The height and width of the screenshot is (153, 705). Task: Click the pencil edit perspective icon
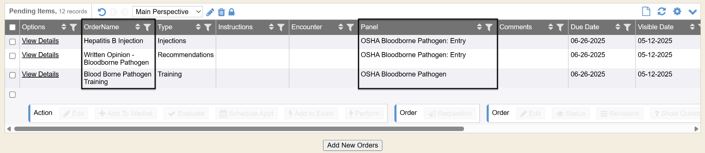click(x=210, y=12)
